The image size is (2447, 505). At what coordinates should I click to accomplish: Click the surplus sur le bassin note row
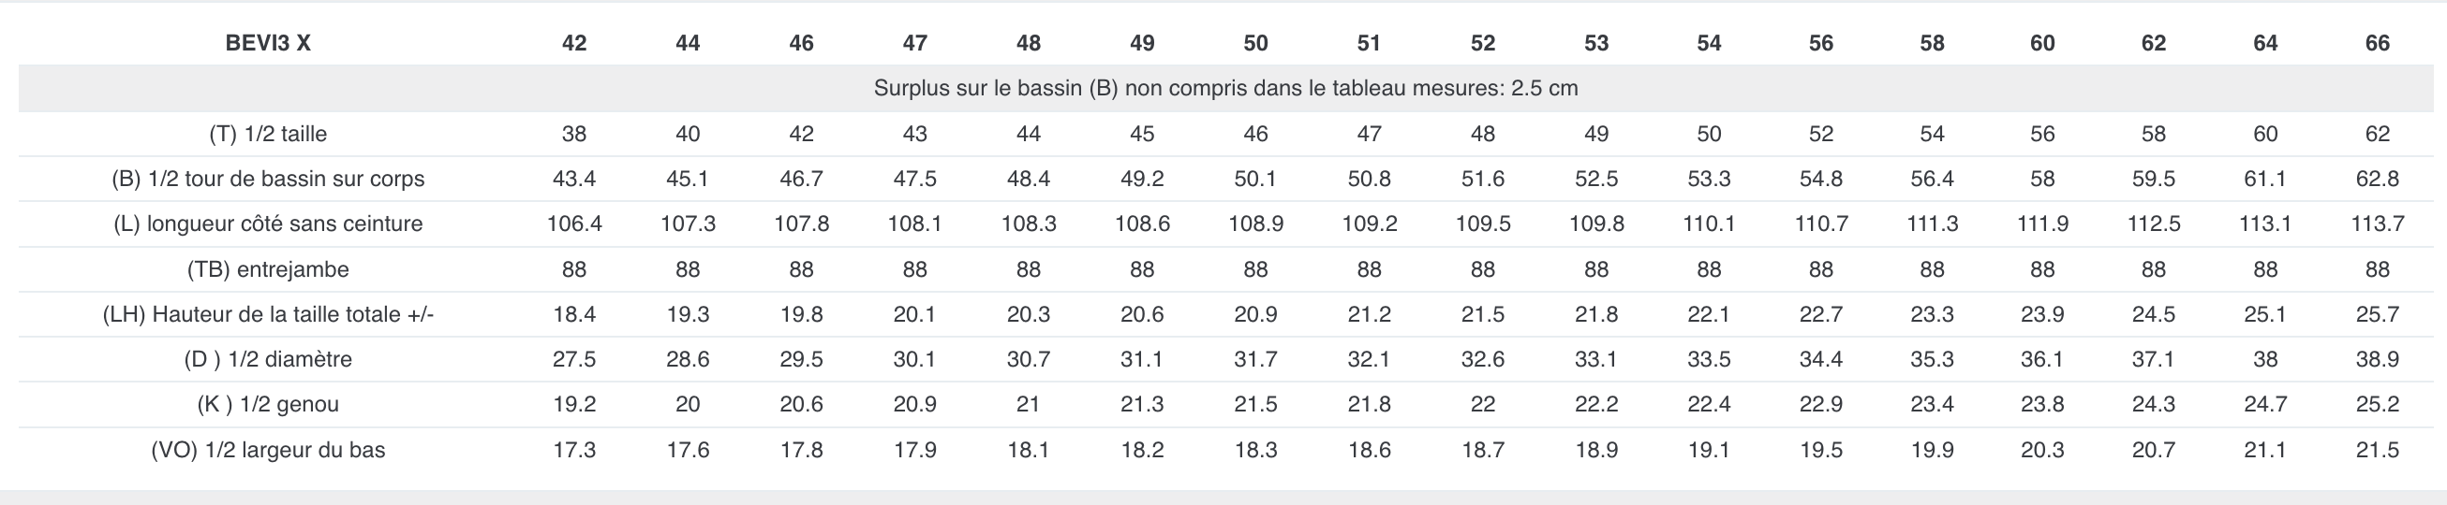(x=1225, y=88)
